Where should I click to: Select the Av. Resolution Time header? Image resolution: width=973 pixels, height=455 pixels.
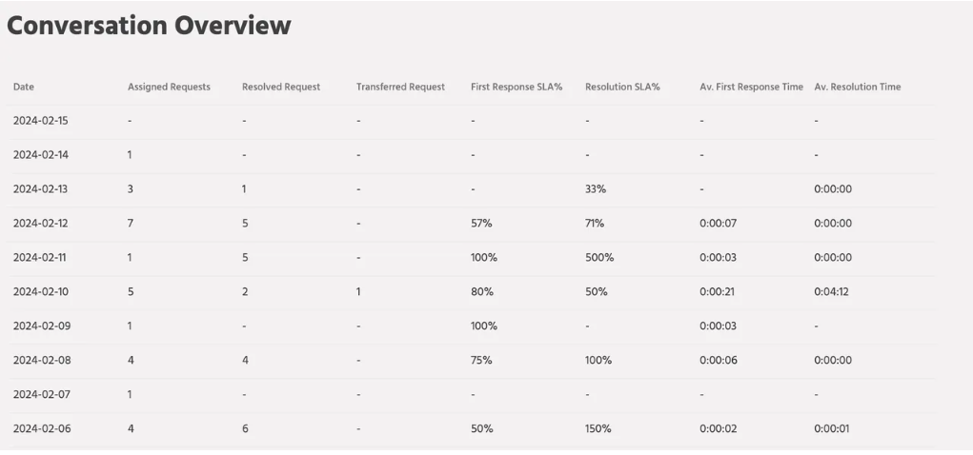click(857, 87)
